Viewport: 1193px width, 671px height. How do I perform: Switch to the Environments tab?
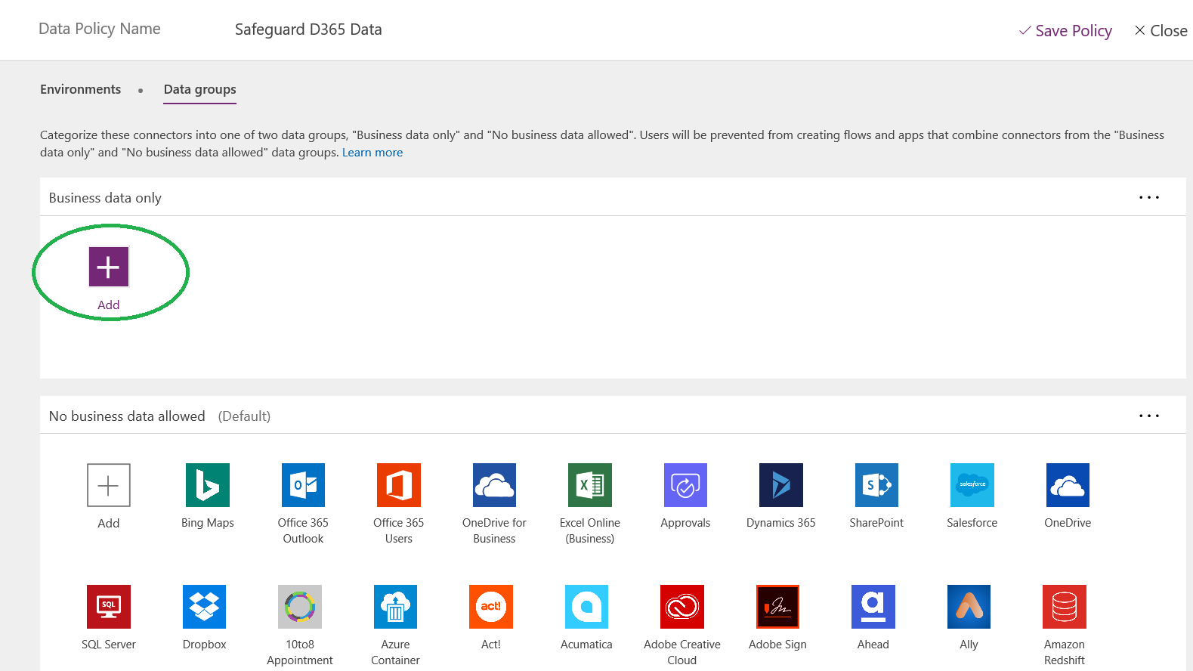[x=80, y=89]
